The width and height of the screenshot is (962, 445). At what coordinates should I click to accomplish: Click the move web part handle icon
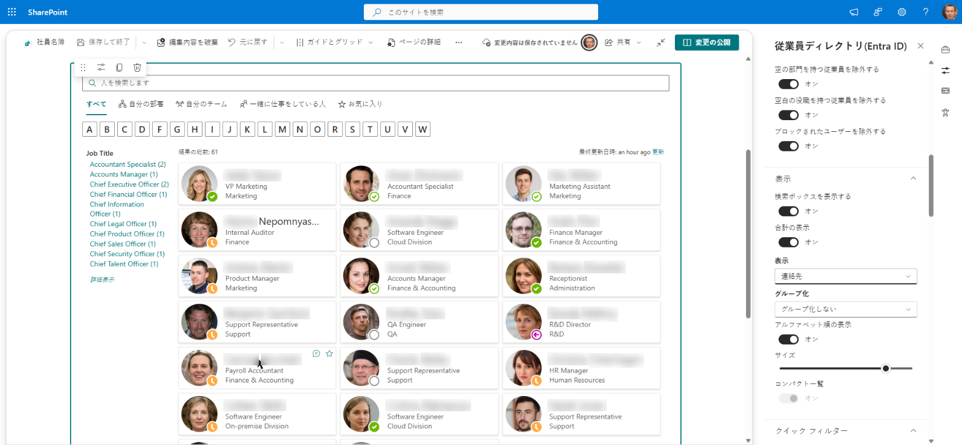pyautogui.click(x=83, y=67)
